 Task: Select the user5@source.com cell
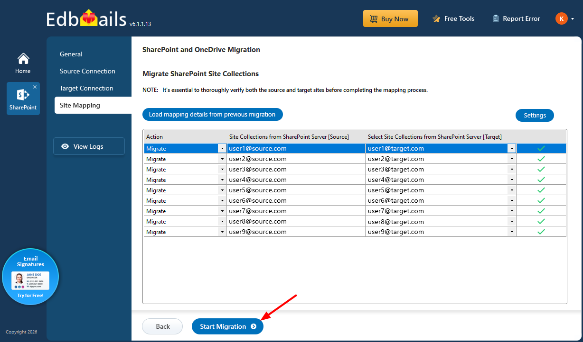pos(296,190)
